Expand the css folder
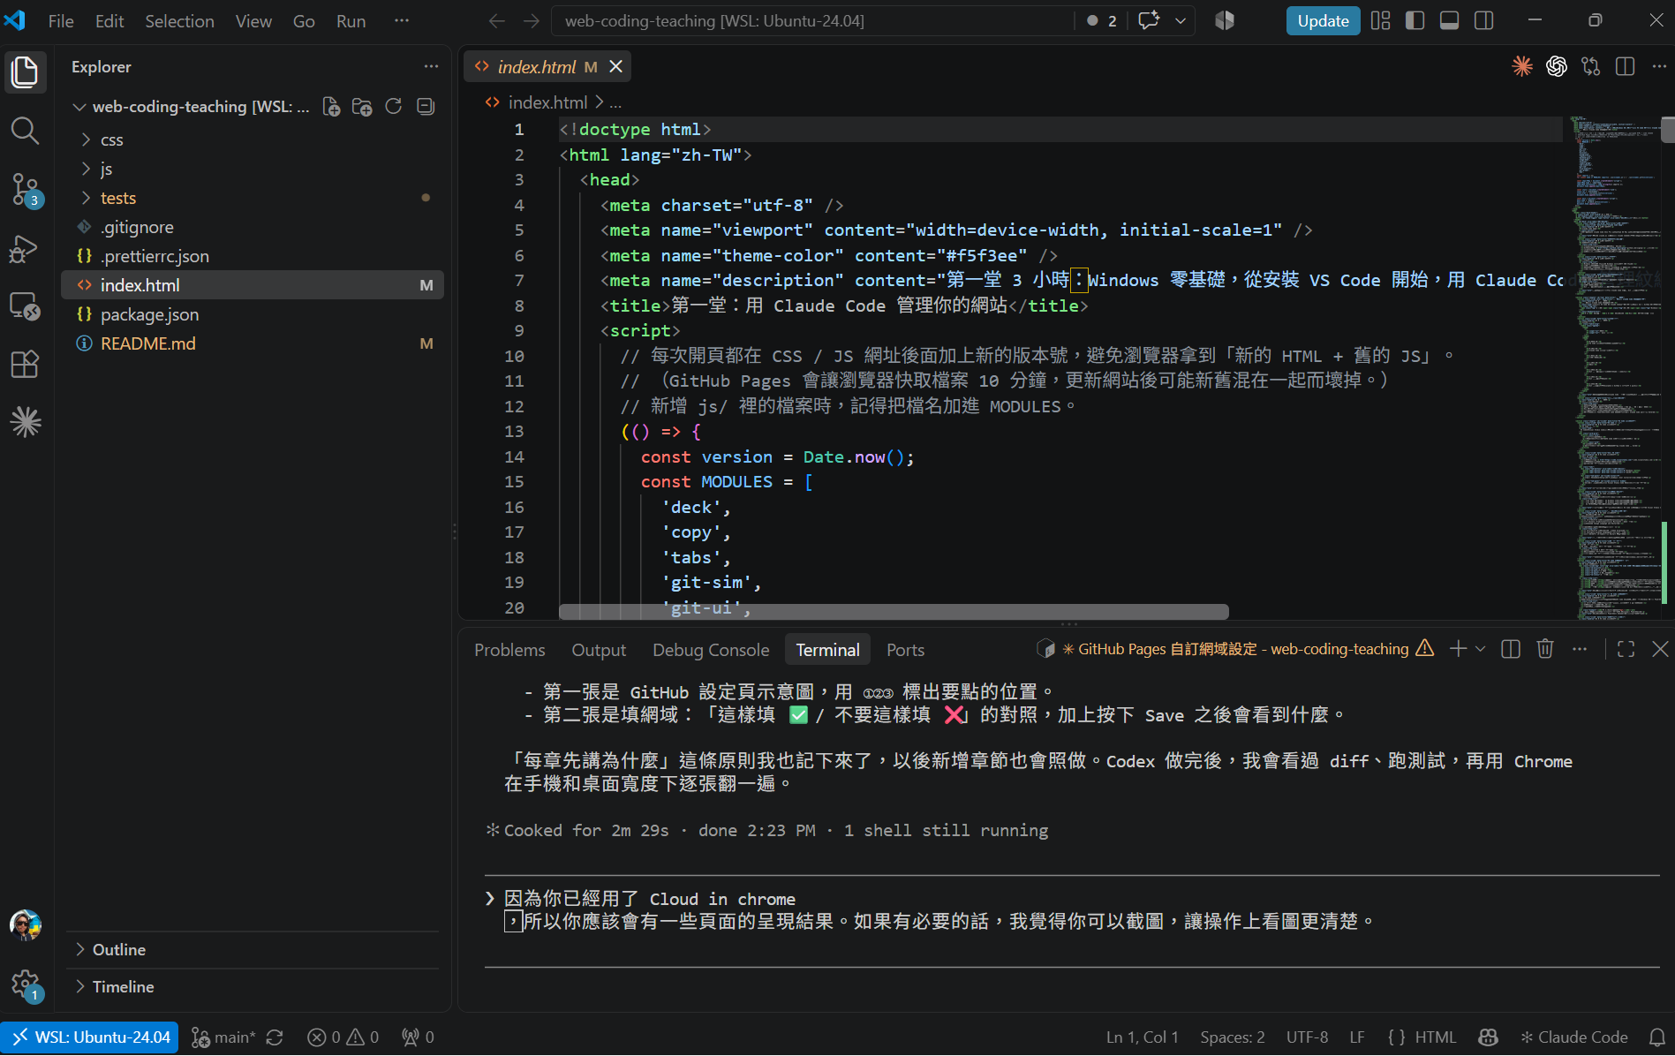This screenshot has height=1056, width=1675. [252, 140]
